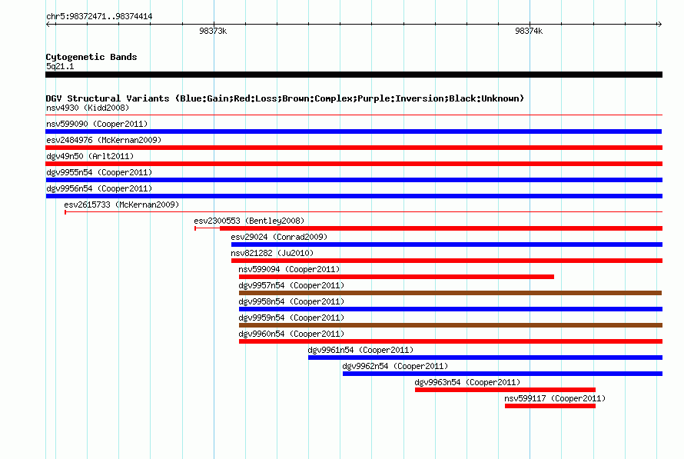Click the 98373k ruler position label
684x459 pixels.
pyautogui.click(x=213, y=31)
